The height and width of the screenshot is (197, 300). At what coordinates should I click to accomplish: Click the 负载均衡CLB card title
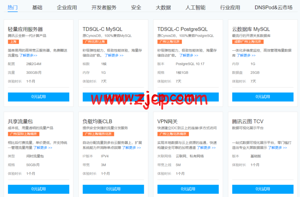(x=97, y=121)
